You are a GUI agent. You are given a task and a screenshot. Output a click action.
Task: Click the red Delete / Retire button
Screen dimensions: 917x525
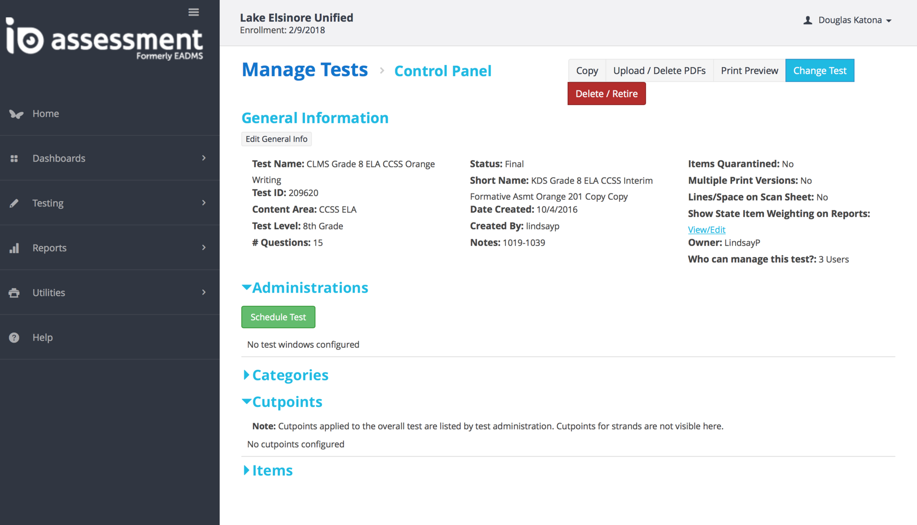point(606,94)
